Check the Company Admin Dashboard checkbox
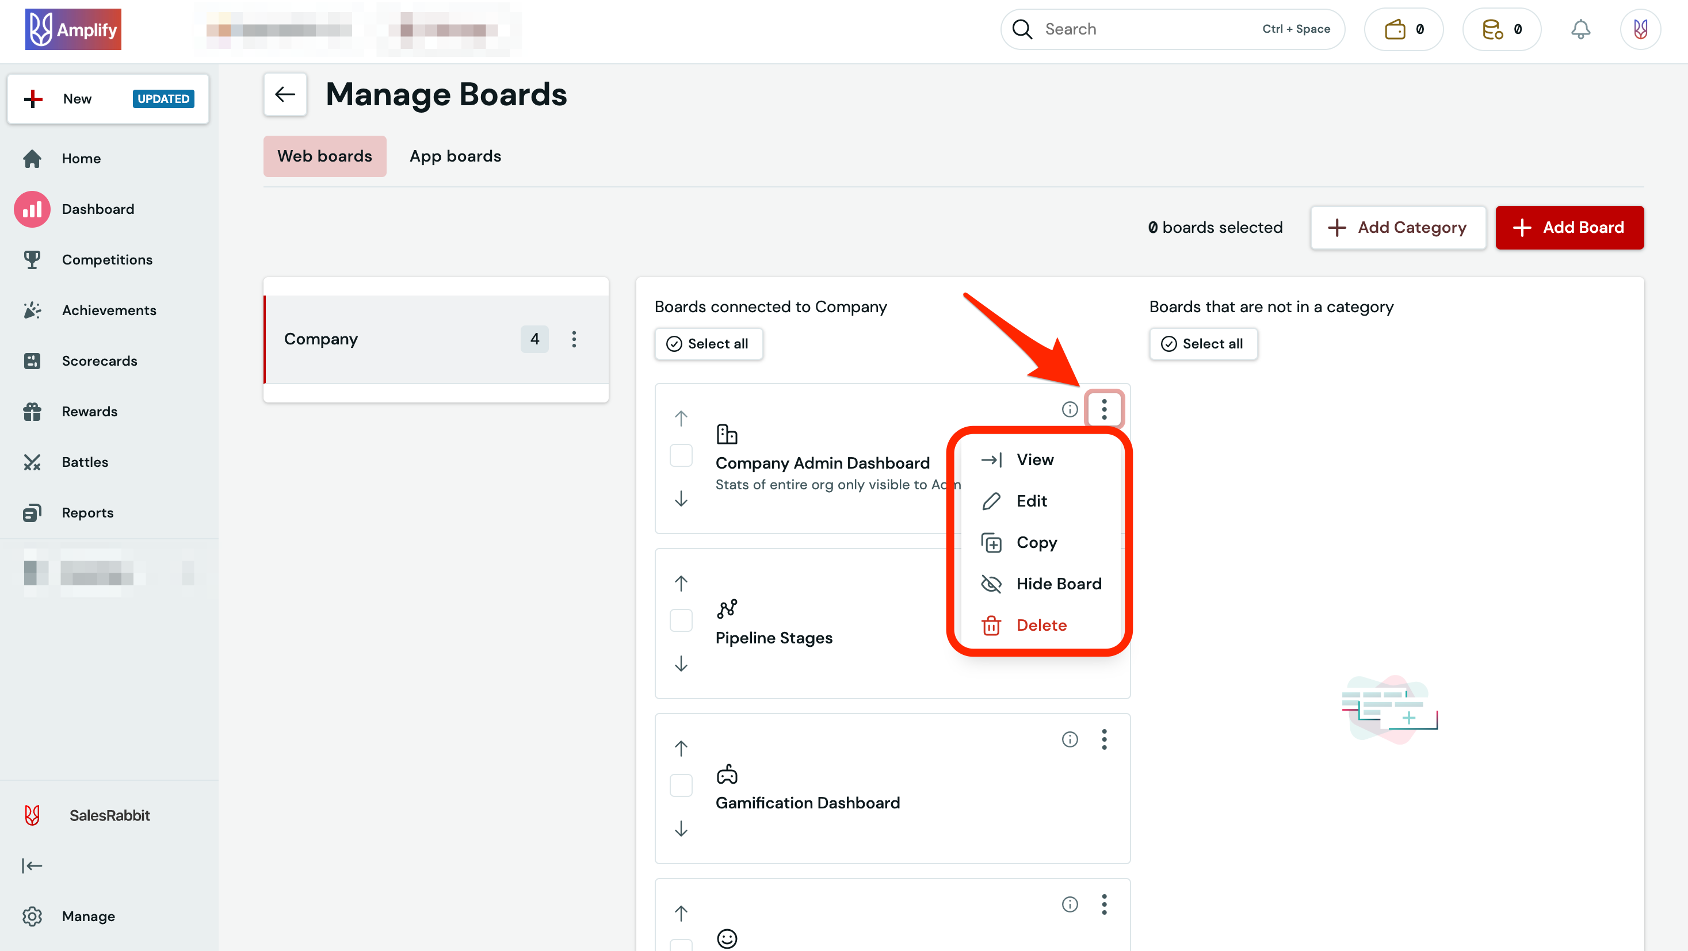 click(x=681, y=455)
